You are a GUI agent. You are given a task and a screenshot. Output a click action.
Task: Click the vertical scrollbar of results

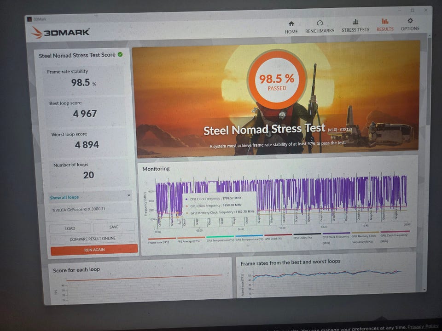pos(429,82)
